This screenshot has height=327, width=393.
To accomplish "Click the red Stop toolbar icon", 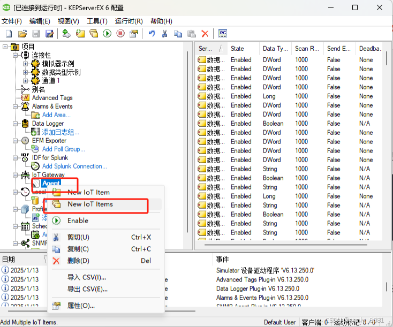I will tap(120, 34).
